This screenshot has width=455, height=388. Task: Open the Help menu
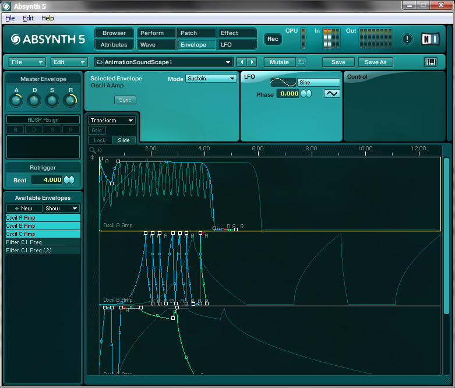coord(47,18)
